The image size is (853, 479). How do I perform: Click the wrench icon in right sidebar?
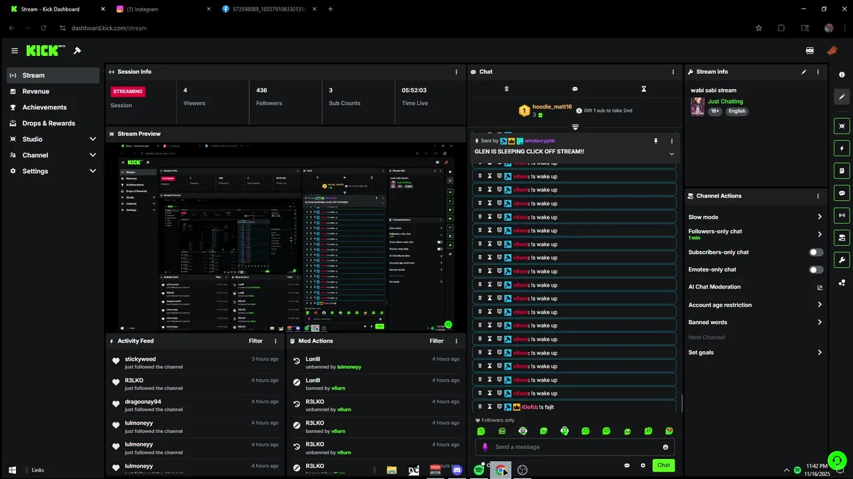[842, 260]
